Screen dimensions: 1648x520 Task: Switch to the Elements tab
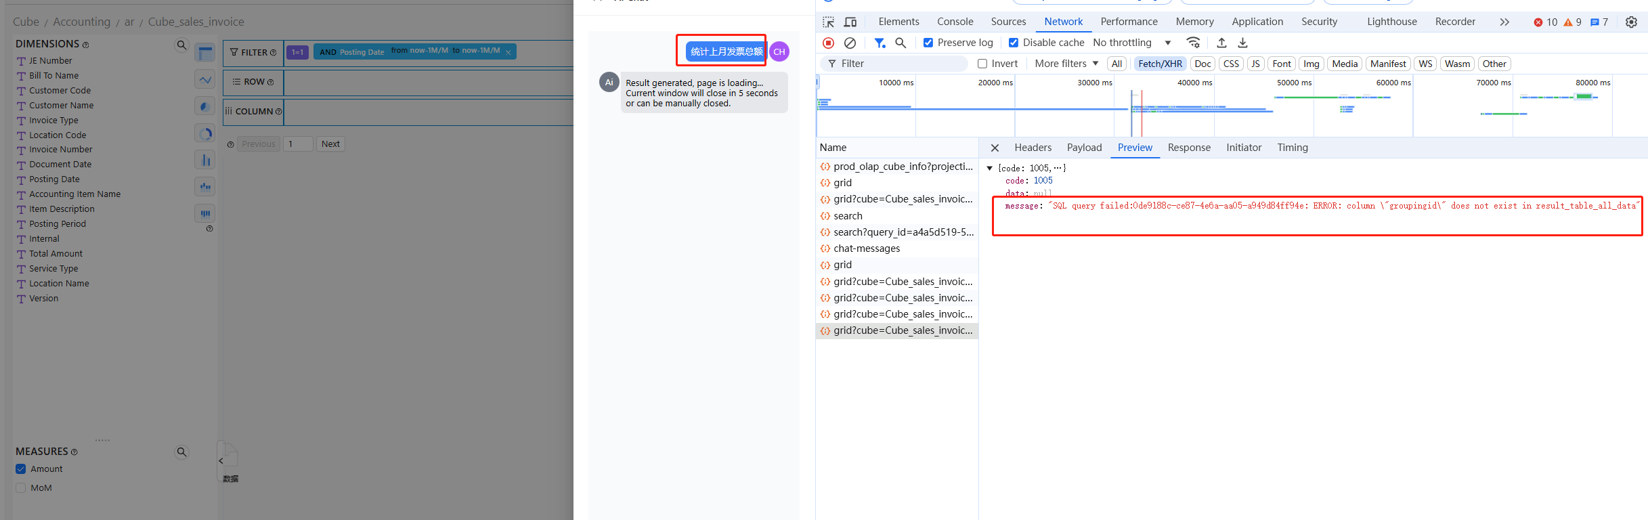click(x=898, y=22)
